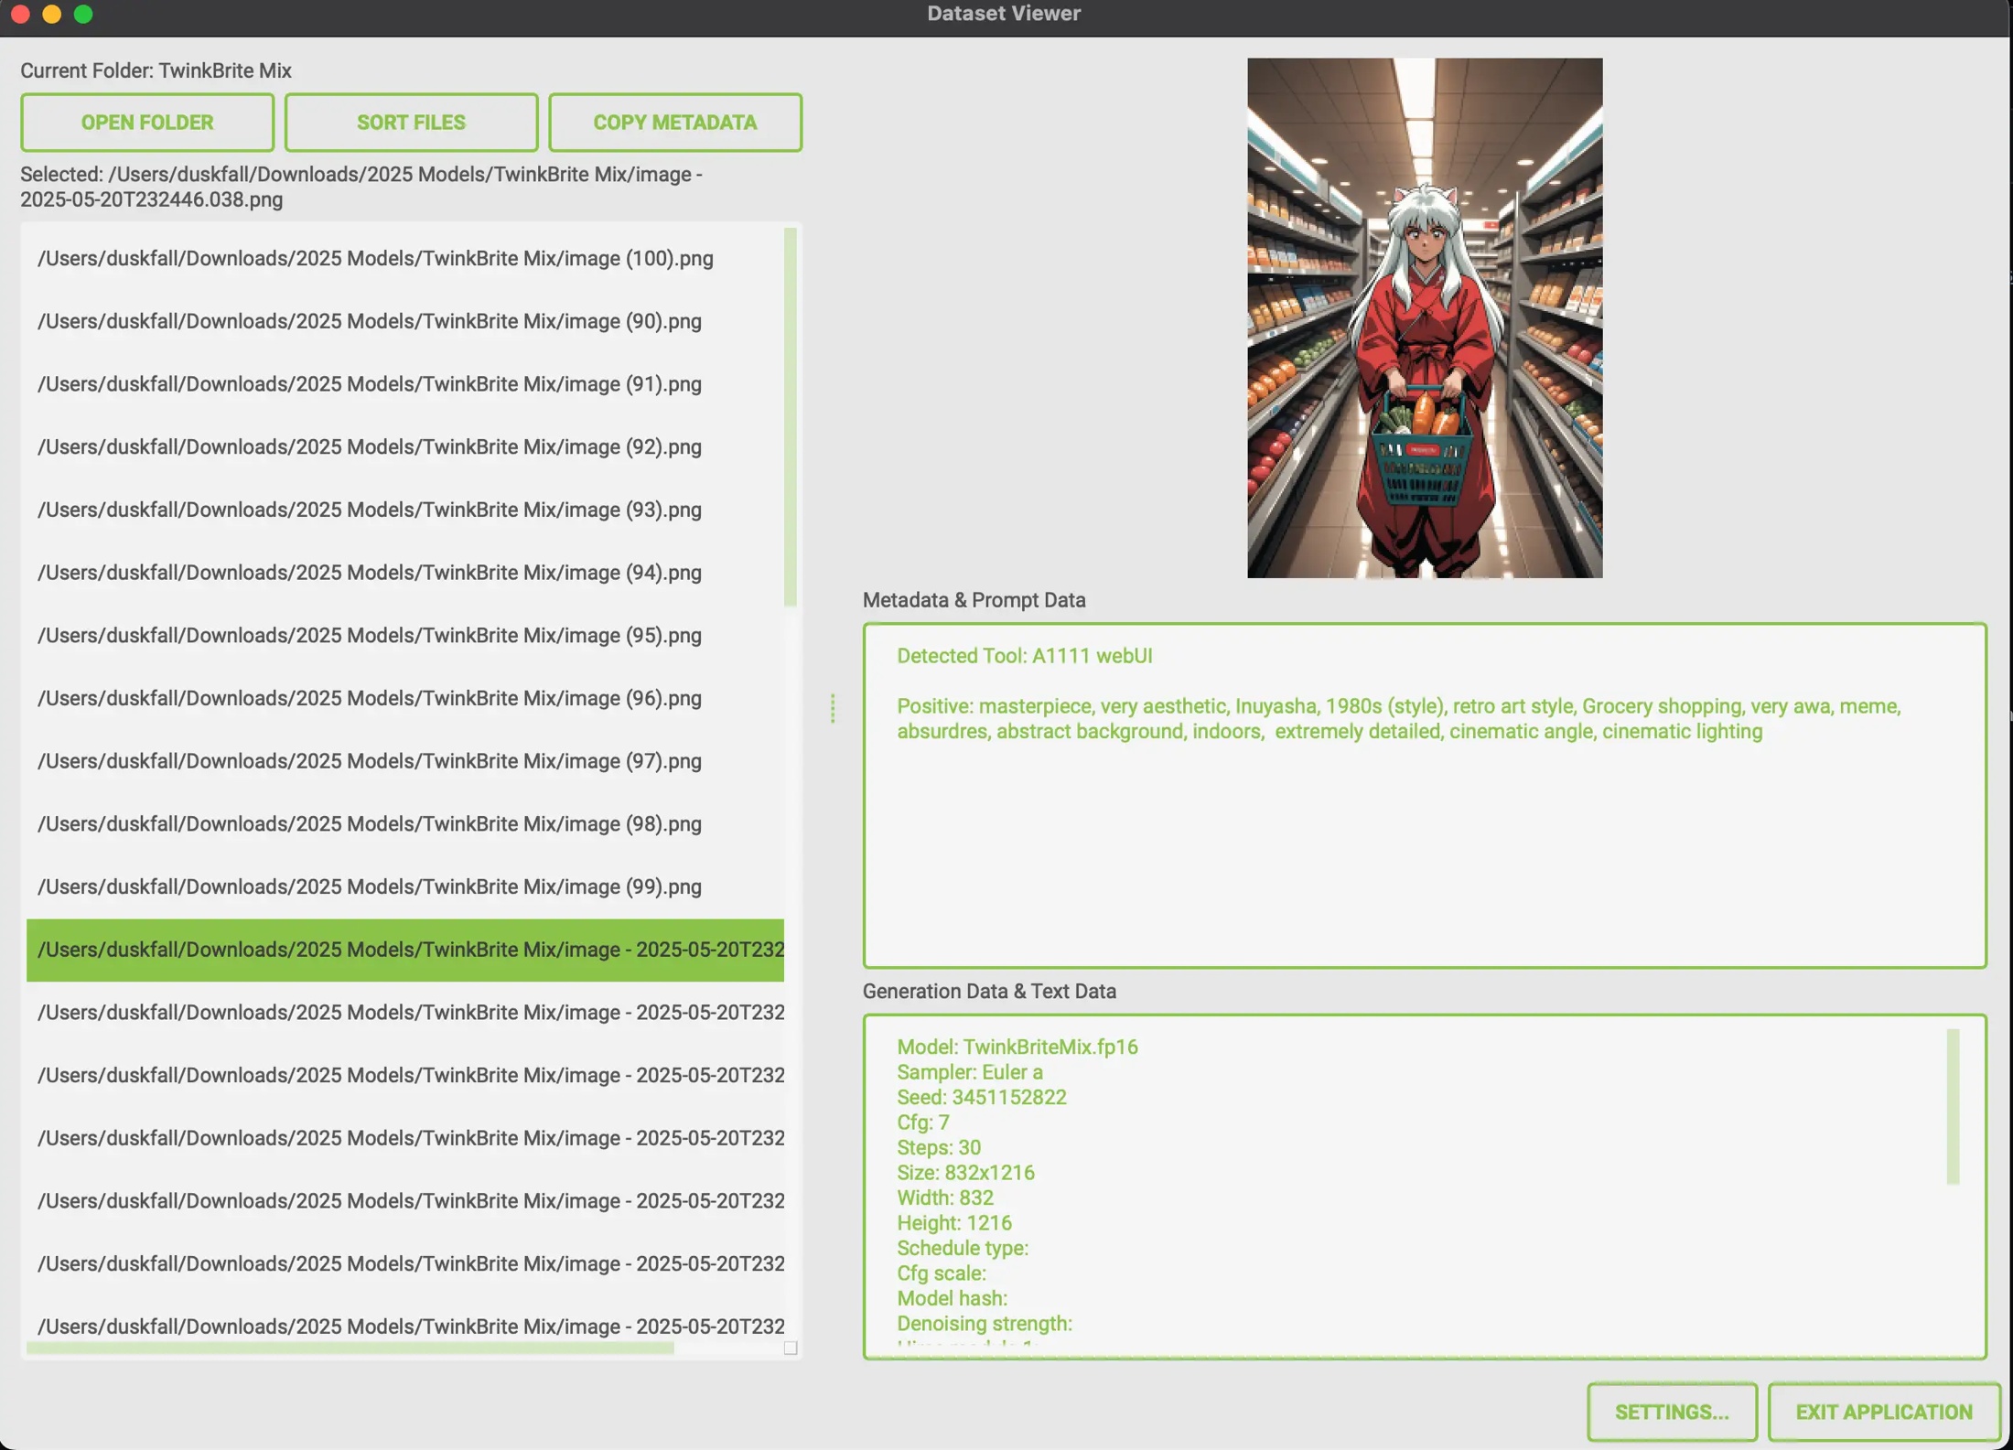The height and width of the screenshot is (1450, 2013).
Task: Choose the image (96).png file row
Action: [405, 699]
